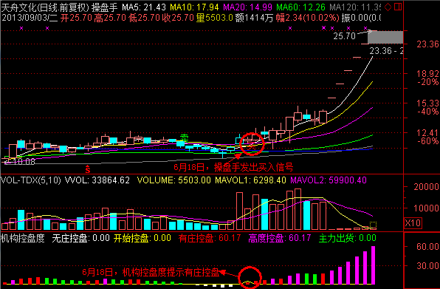
Task: Click the 有庄控盘: 60.17 label
Action: (x=210, y=238)
